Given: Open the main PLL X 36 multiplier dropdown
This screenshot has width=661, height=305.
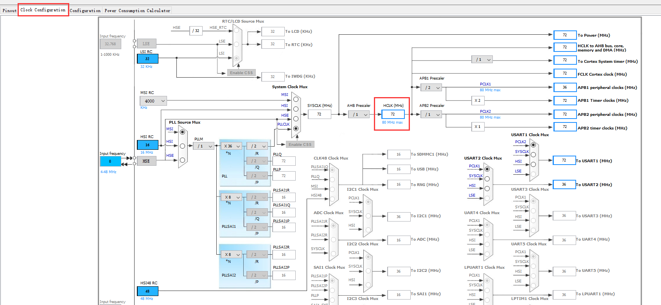Looking at the screenshot, I should point(232,146).
